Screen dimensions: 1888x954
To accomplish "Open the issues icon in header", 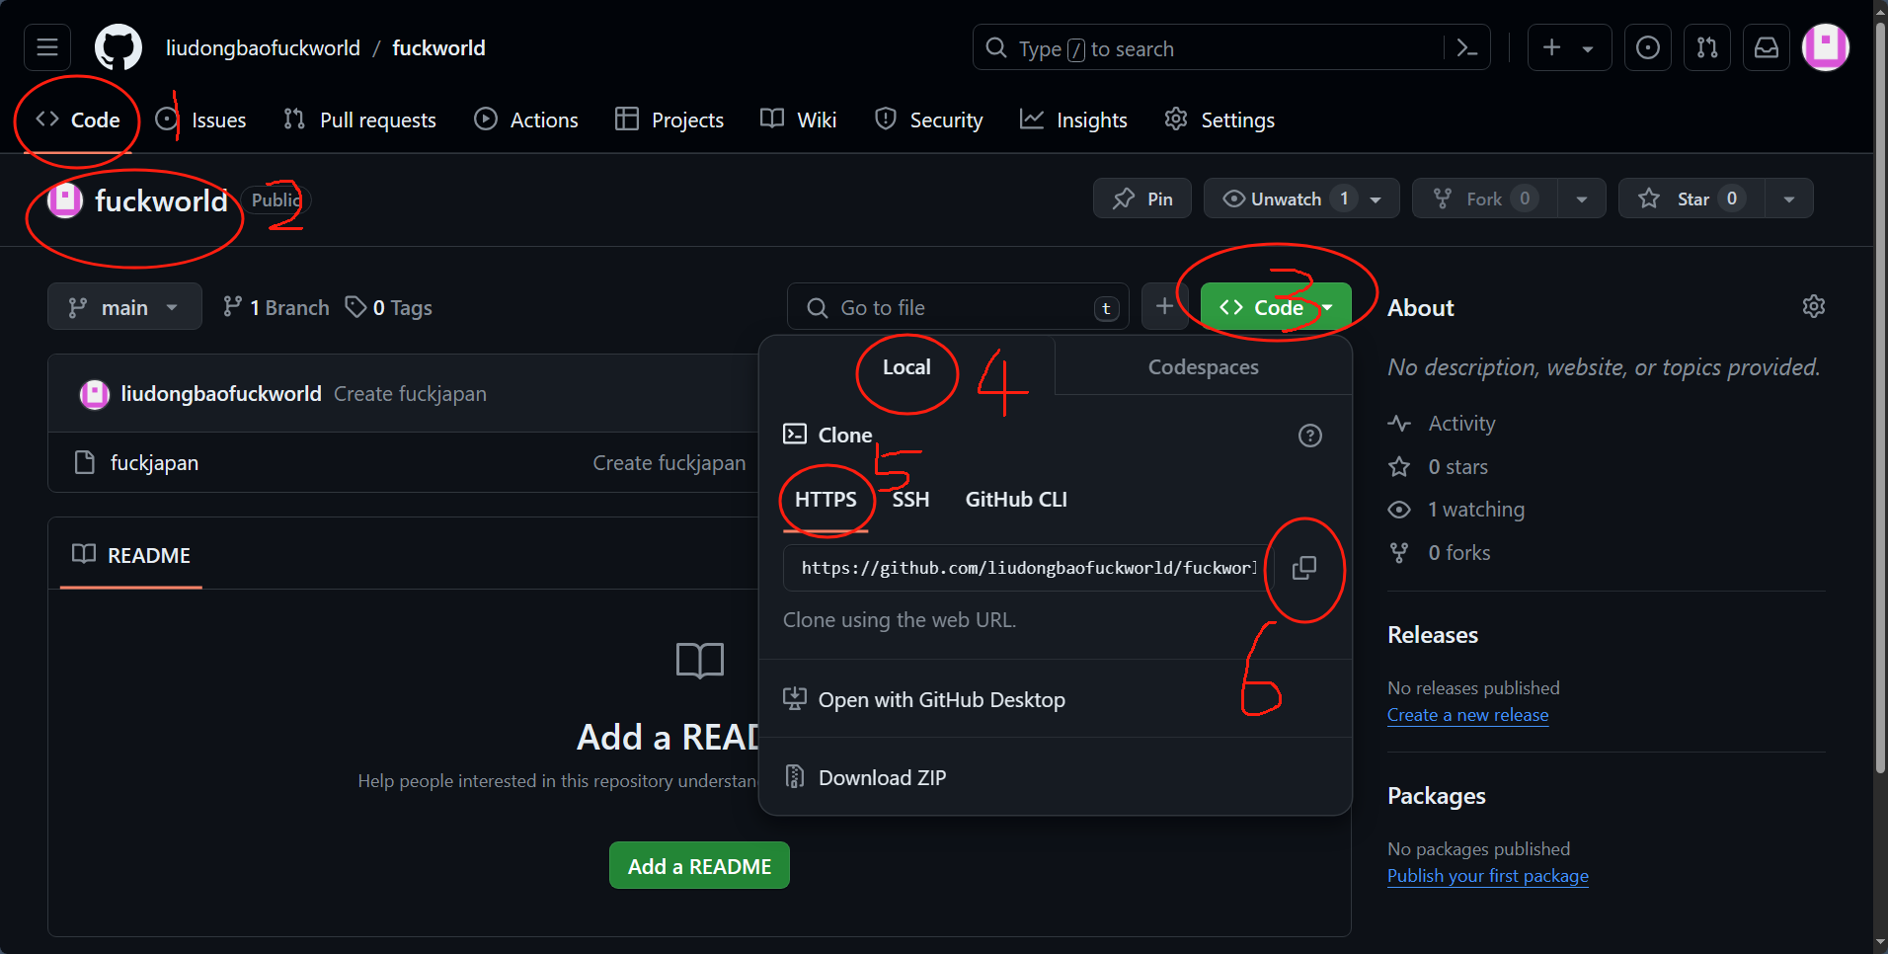I will [1648, 47].
